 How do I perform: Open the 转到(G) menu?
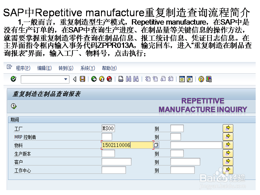pyautogui.click(x=66, y=68)
